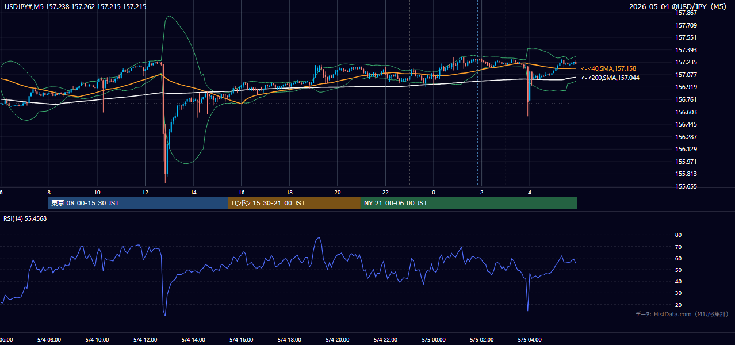Click RSI scale value 20 at right
This screenshot has height=345, width=735.
pos(678,305)
